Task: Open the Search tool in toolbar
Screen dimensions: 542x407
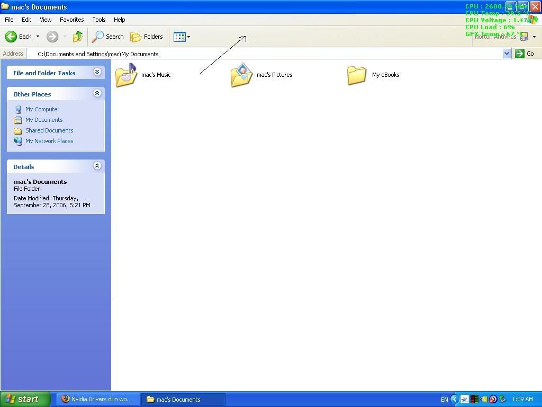Action: point(108,37)
